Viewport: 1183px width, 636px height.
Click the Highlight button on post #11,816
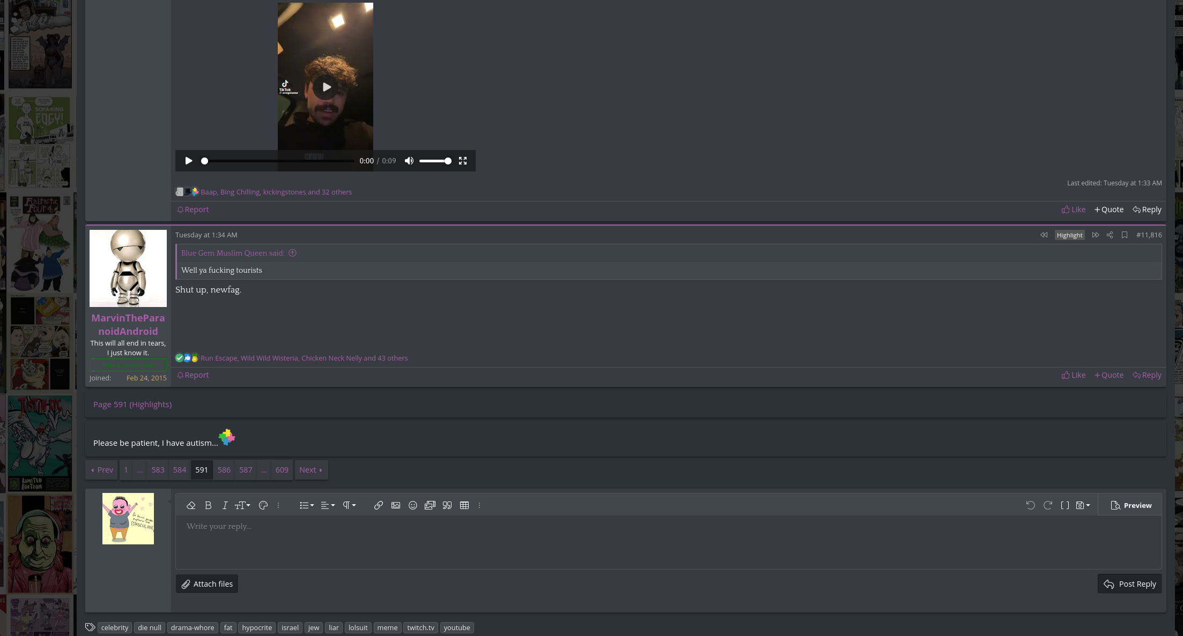click(1069, 235)
